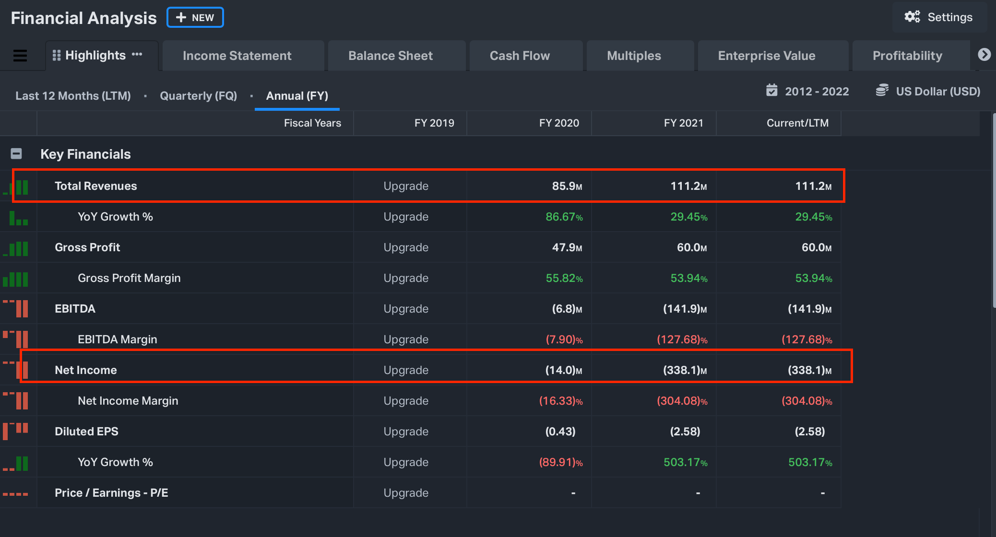Select Last 12 Months (LTM) view

coord(73,95)
